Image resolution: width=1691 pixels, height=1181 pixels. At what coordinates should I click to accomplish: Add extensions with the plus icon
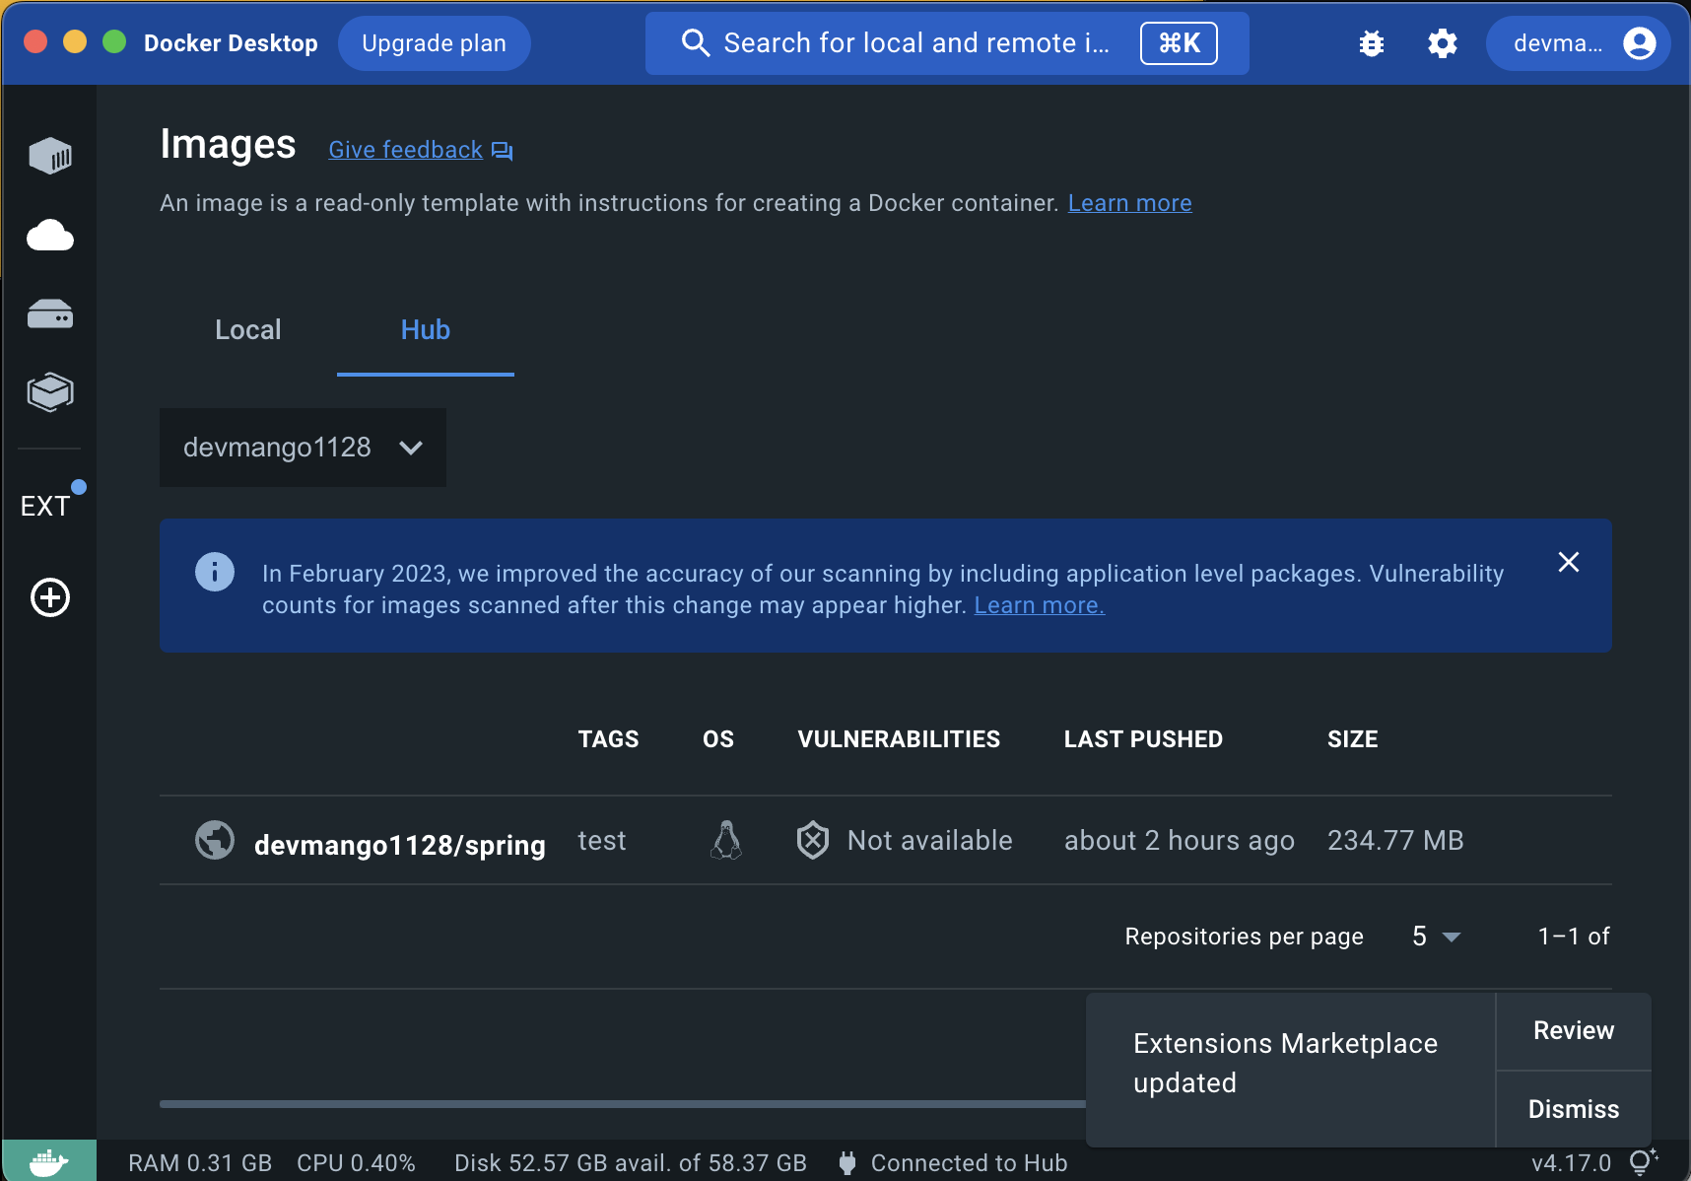(x=50, y=597)
